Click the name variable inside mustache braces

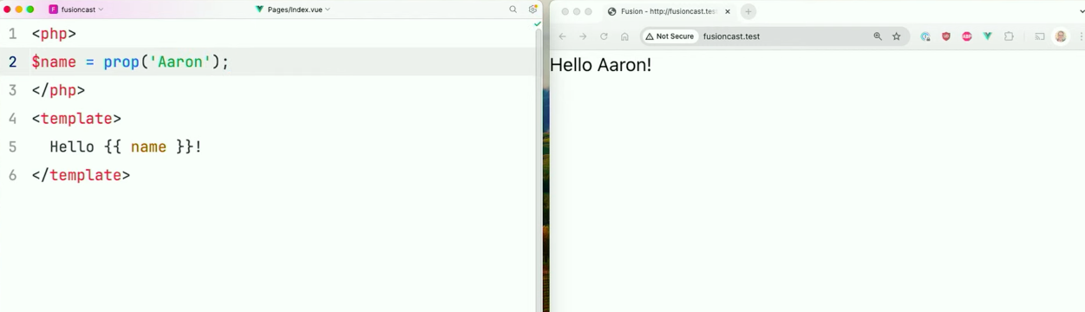tap(148, 147)
